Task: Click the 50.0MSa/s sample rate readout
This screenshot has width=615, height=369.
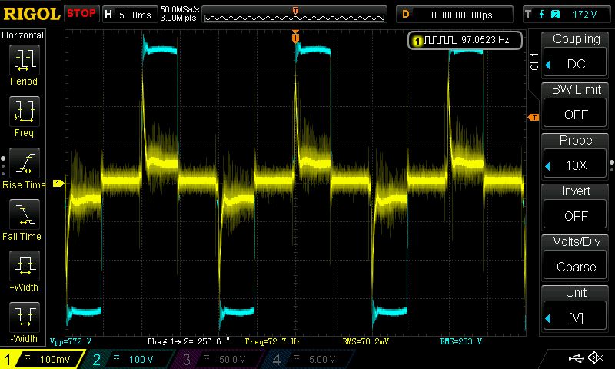Action: click(180, 9)
